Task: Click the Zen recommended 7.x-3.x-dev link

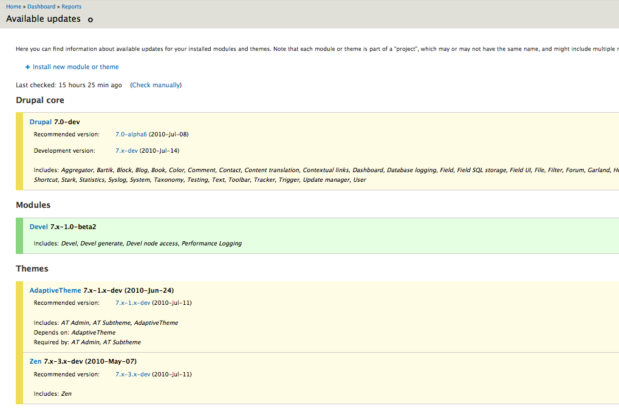Action: [x=132, y=375]
